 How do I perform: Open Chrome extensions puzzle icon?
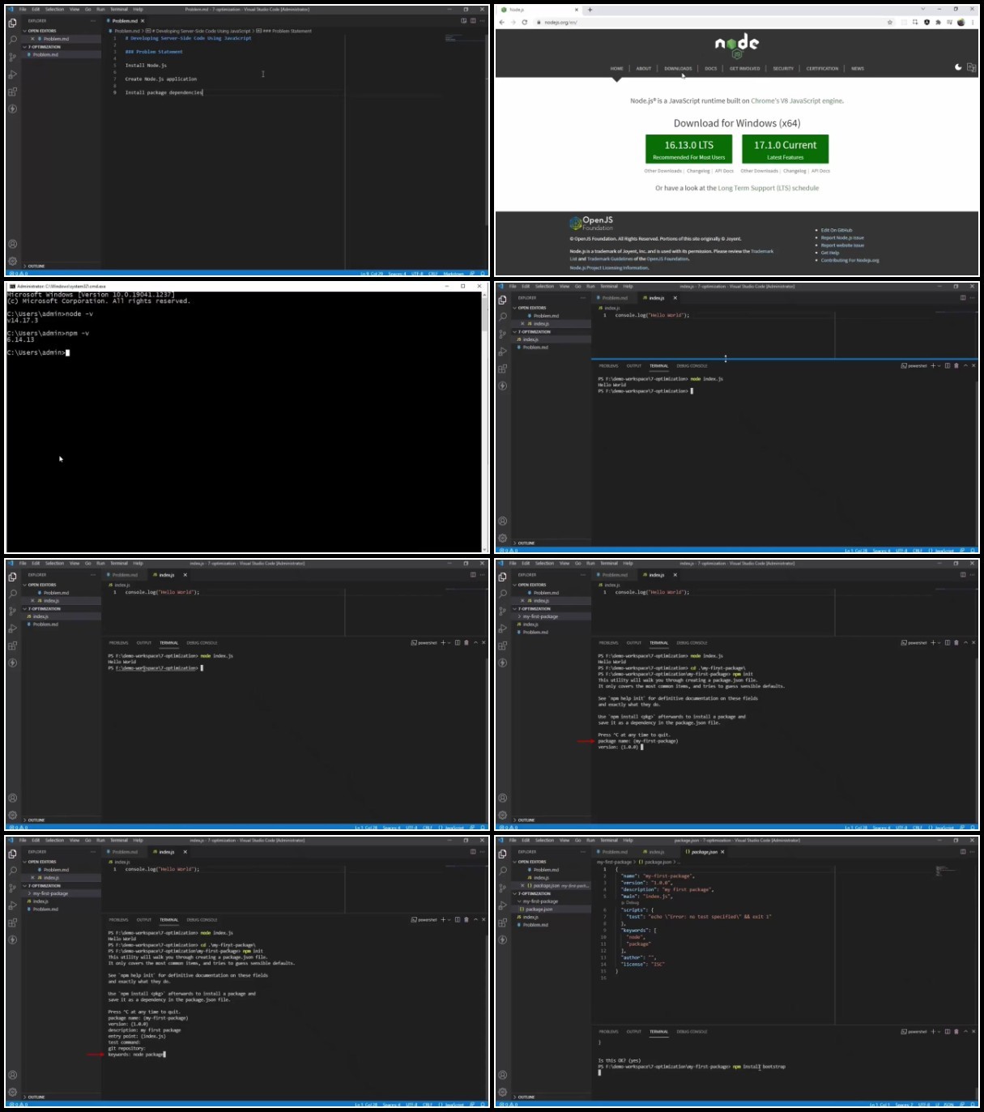point(938,22)
